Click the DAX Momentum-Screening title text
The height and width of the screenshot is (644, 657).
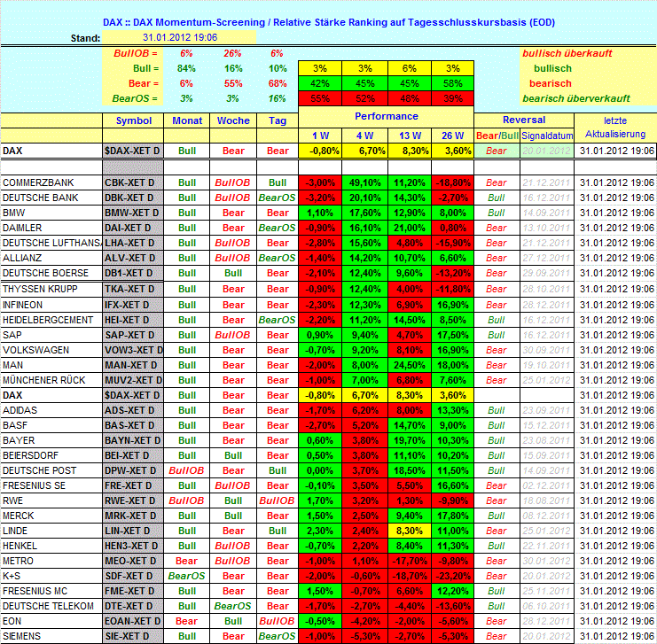point(328,20)
